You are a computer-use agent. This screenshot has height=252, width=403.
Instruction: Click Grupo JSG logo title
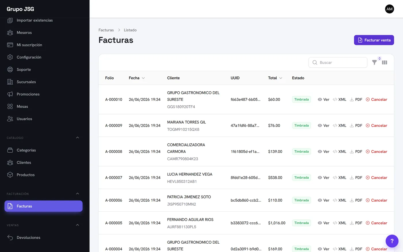[x=20, y=9]
